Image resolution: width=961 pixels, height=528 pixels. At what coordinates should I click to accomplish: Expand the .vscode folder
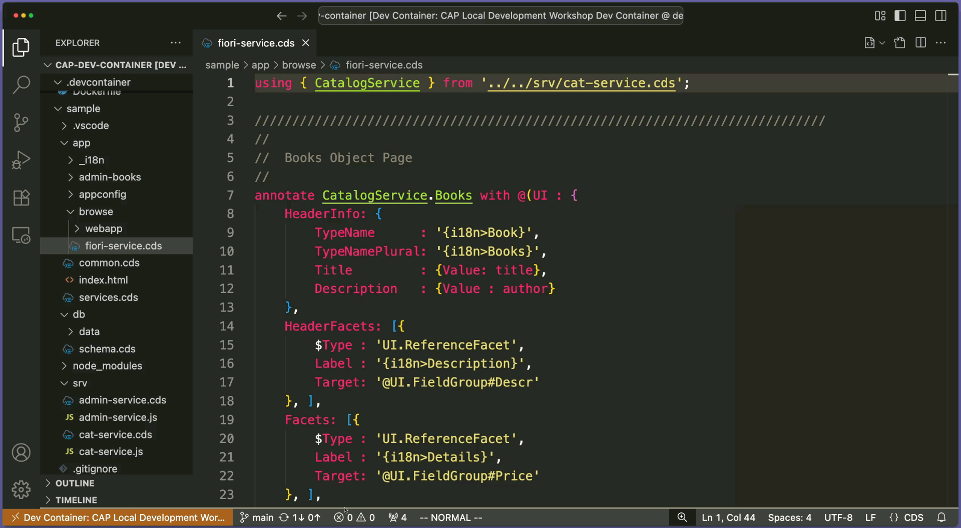click(x=116, y=125)
